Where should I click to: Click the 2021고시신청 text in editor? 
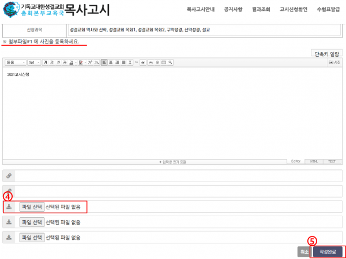coord(18,75)
